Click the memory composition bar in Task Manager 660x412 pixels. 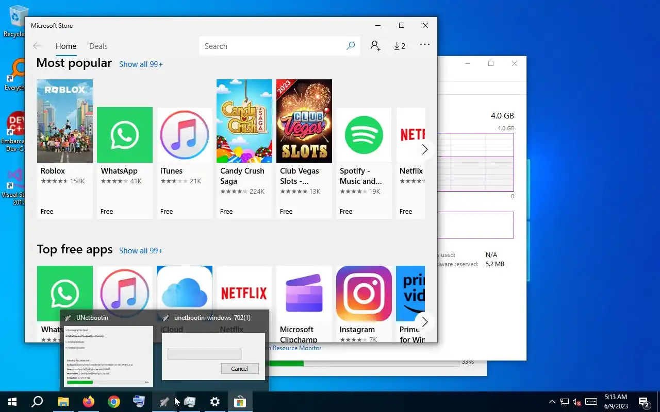pyautogui.click(x=475, y=225)
